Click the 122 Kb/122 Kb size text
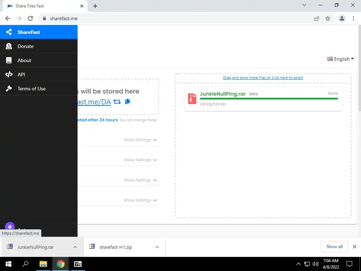 tap(213, 104)
